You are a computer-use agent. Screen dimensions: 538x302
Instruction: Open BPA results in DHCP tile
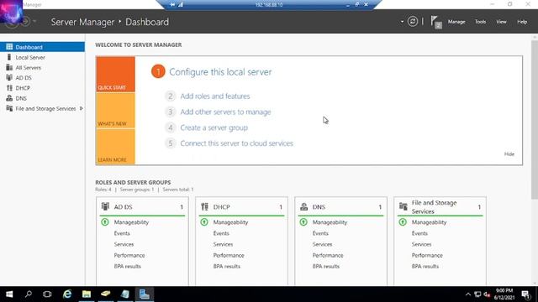point(226,266)
